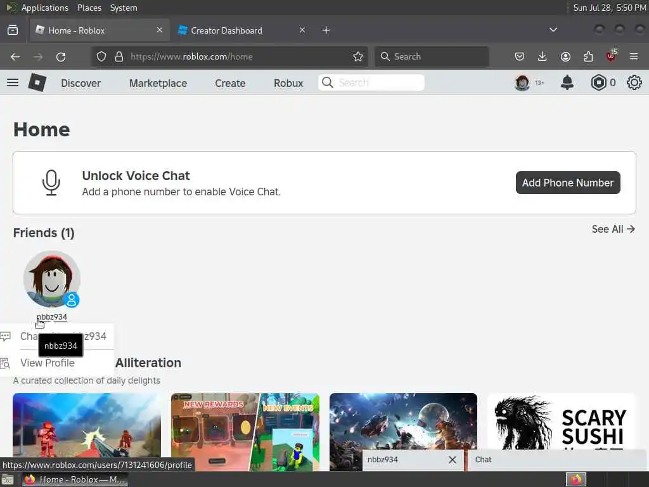Bookmark this page with the star icon
This screenshot has height=487, width=649.
coord(358,56)
